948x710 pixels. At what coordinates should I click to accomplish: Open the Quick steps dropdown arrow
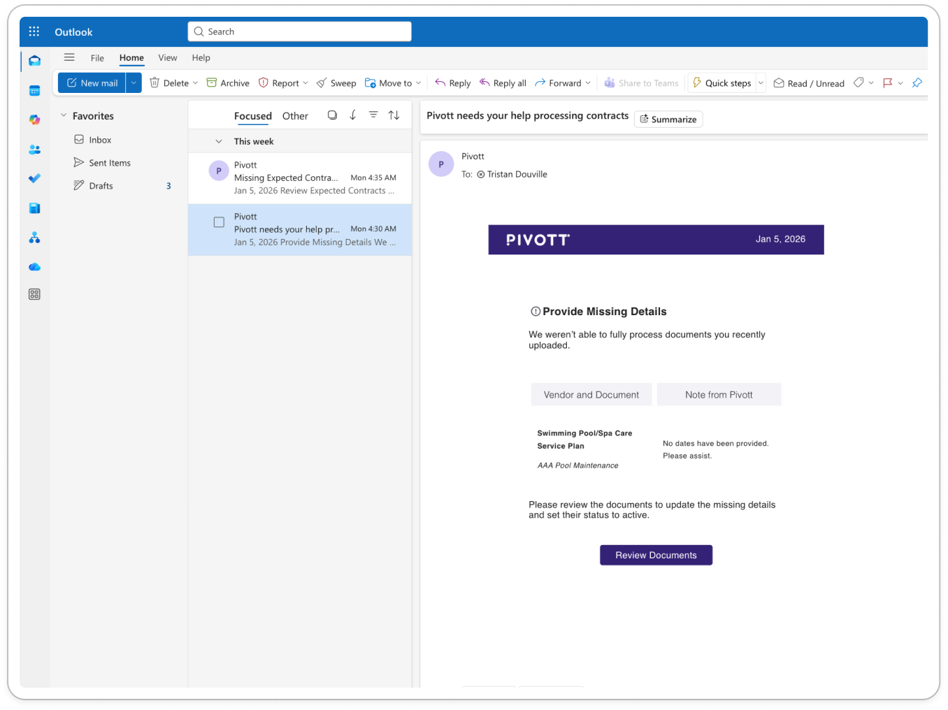pos(761,82)
